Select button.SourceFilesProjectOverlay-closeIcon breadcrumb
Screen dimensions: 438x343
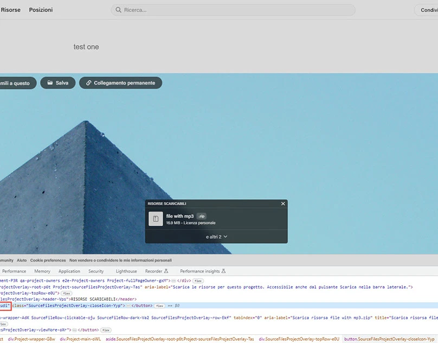click(x=389, y=339)
